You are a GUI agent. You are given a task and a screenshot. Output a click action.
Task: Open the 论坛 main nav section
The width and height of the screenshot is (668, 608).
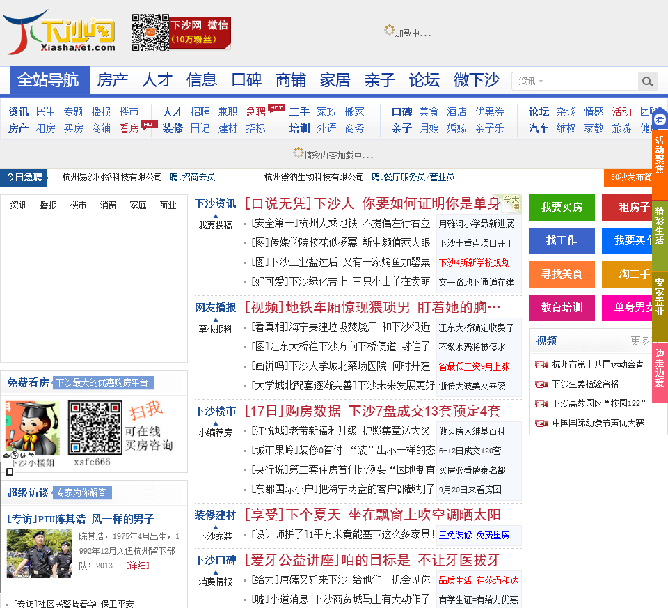[x=424, y=79]
